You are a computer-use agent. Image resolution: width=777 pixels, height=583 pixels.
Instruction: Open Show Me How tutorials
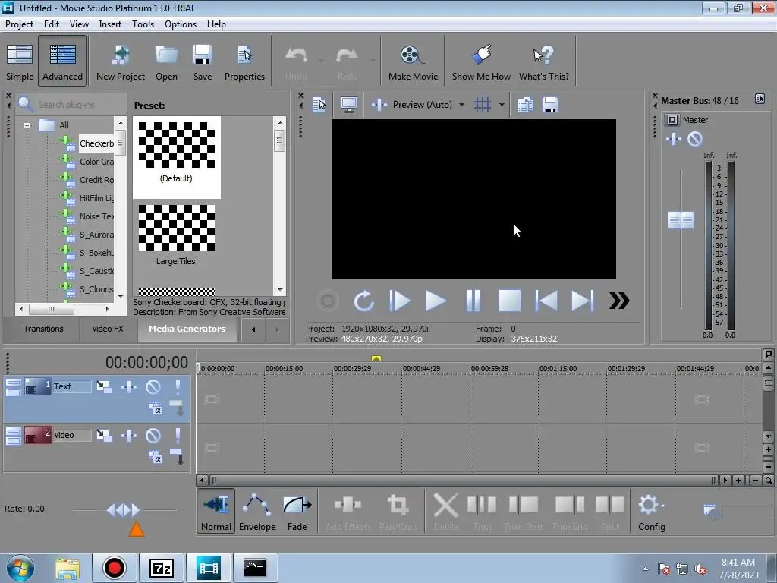(x=481, y=62)
